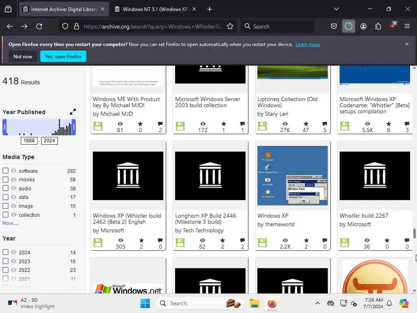The width and height of the screenshot is (417, 313).
Task: Open a new tab
Action: tap(210, 9)
